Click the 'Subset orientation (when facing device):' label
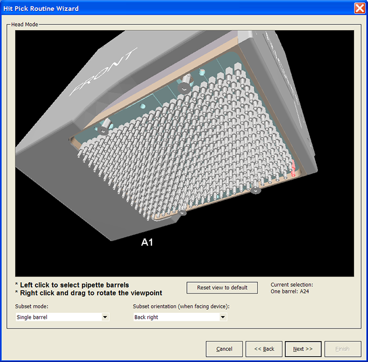 click(181, 306)
